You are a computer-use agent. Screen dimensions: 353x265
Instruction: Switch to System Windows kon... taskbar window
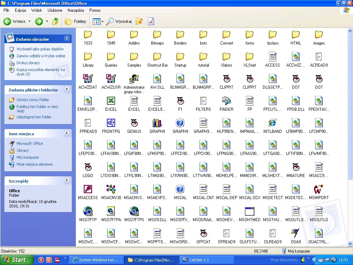click(x=97, y=260)
